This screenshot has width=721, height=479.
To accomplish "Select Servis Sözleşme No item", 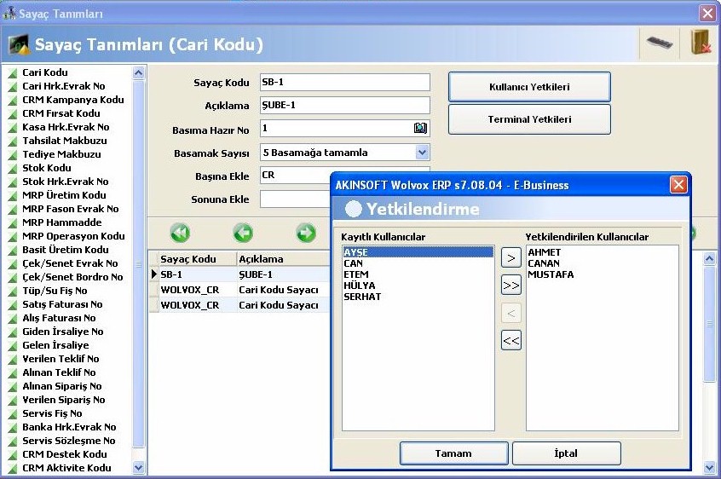I will [x=68, y=441].
